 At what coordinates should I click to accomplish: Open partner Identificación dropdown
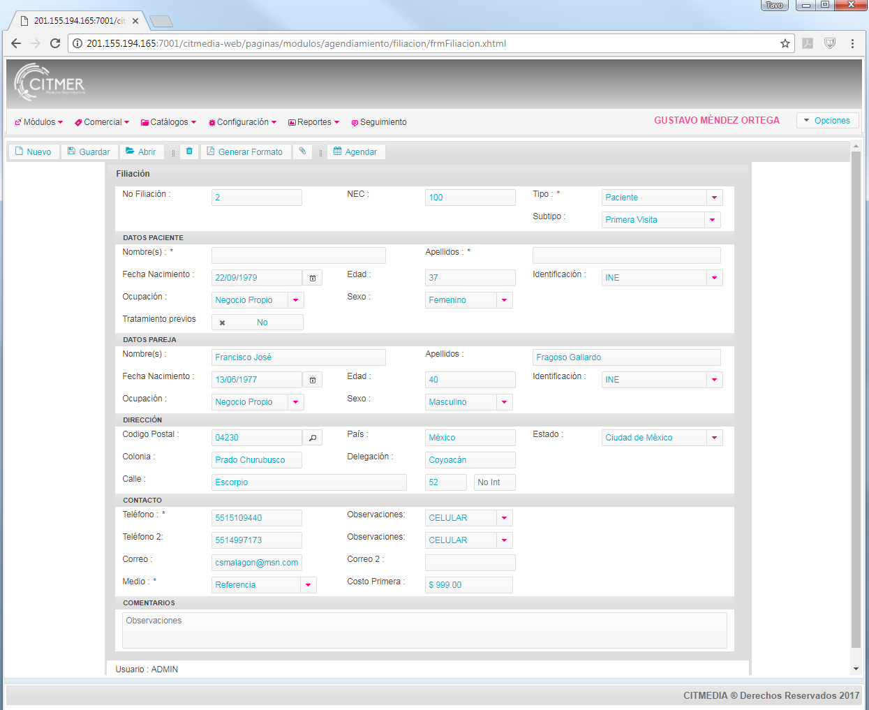coord(714,380)
